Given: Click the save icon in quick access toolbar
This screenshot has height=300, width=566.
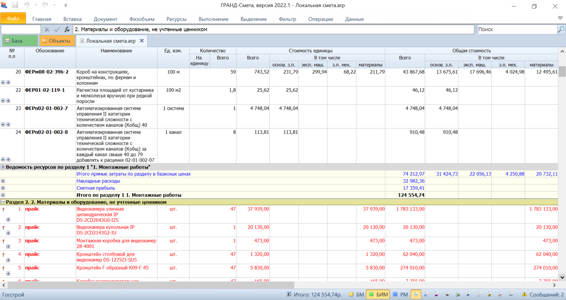Looking at the screenshot, I should tap(15, 6).
